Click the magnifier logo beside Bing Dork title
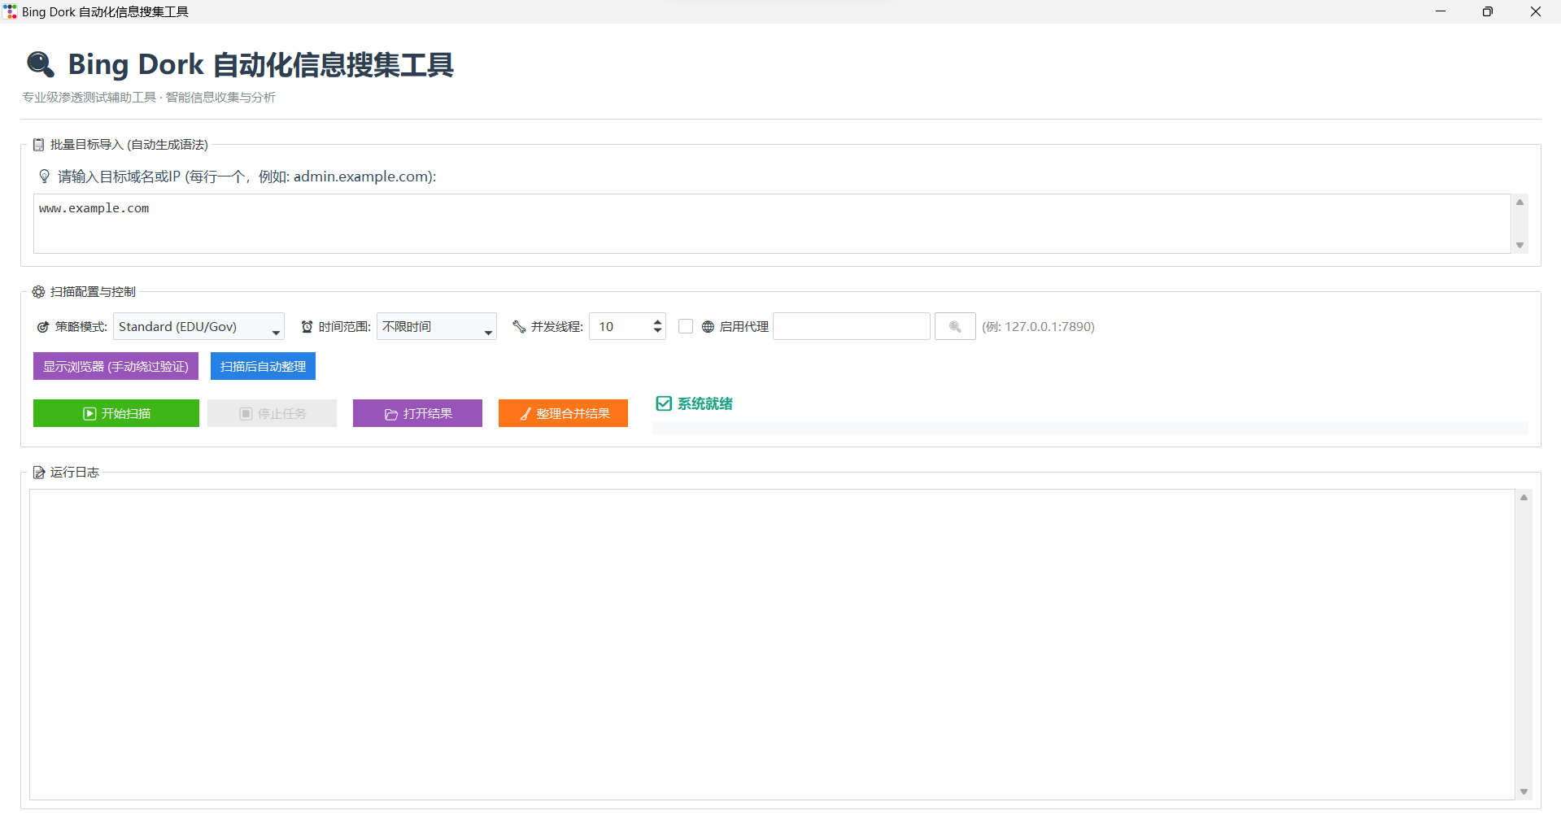Screen dimensions: 1561x828 point(41,64)
